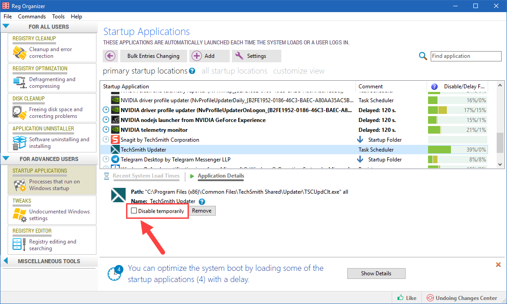Image resolution: width=507 pixels, height=304 pixels.
Task: Click help icon next to TechSmith Updater name
Action: click(x=202, y=202)
